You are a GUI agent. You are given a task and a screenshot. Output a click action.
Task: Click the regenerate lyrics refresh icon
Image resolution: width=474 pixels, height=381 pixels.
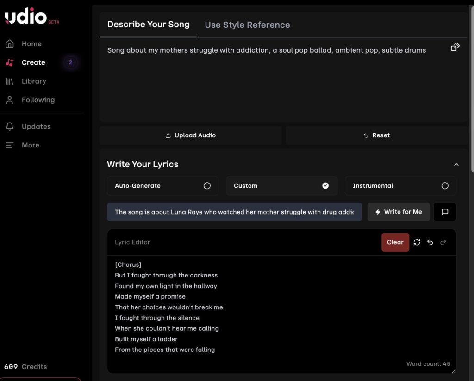(x=417, y=242)
